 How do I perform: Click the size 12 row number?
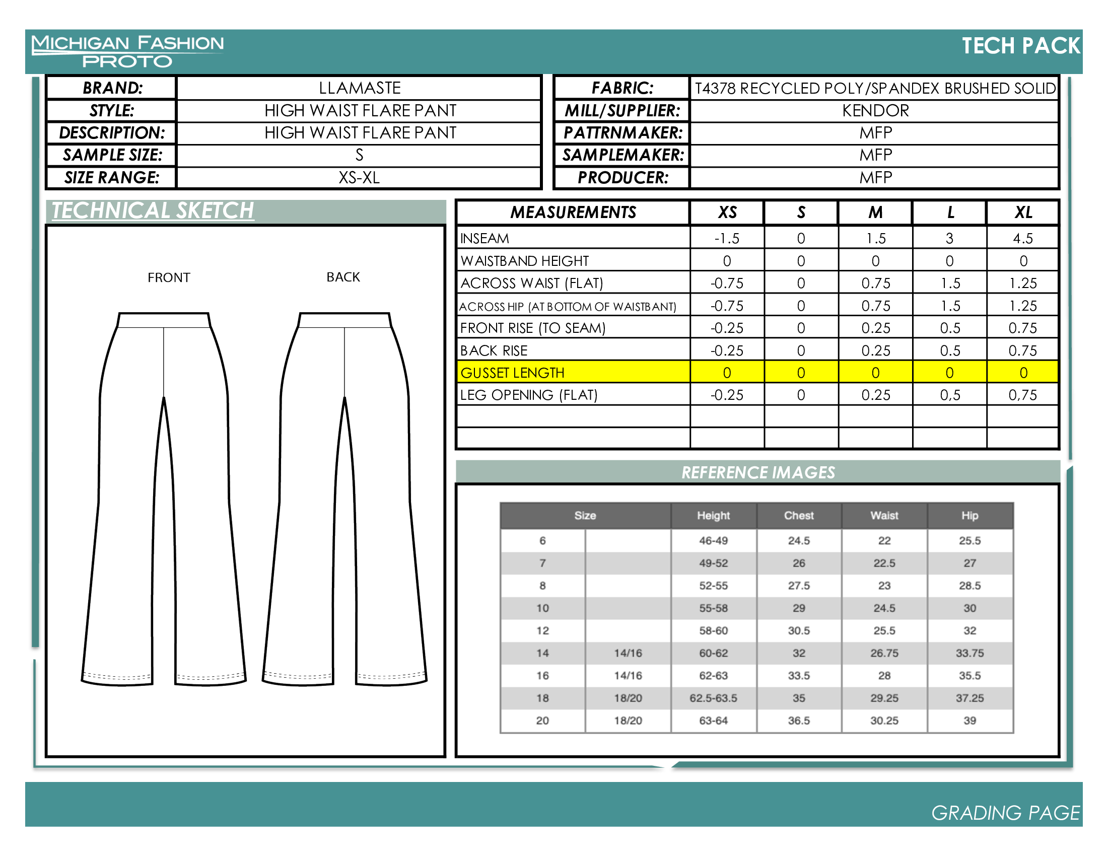[x=542, y=630]
